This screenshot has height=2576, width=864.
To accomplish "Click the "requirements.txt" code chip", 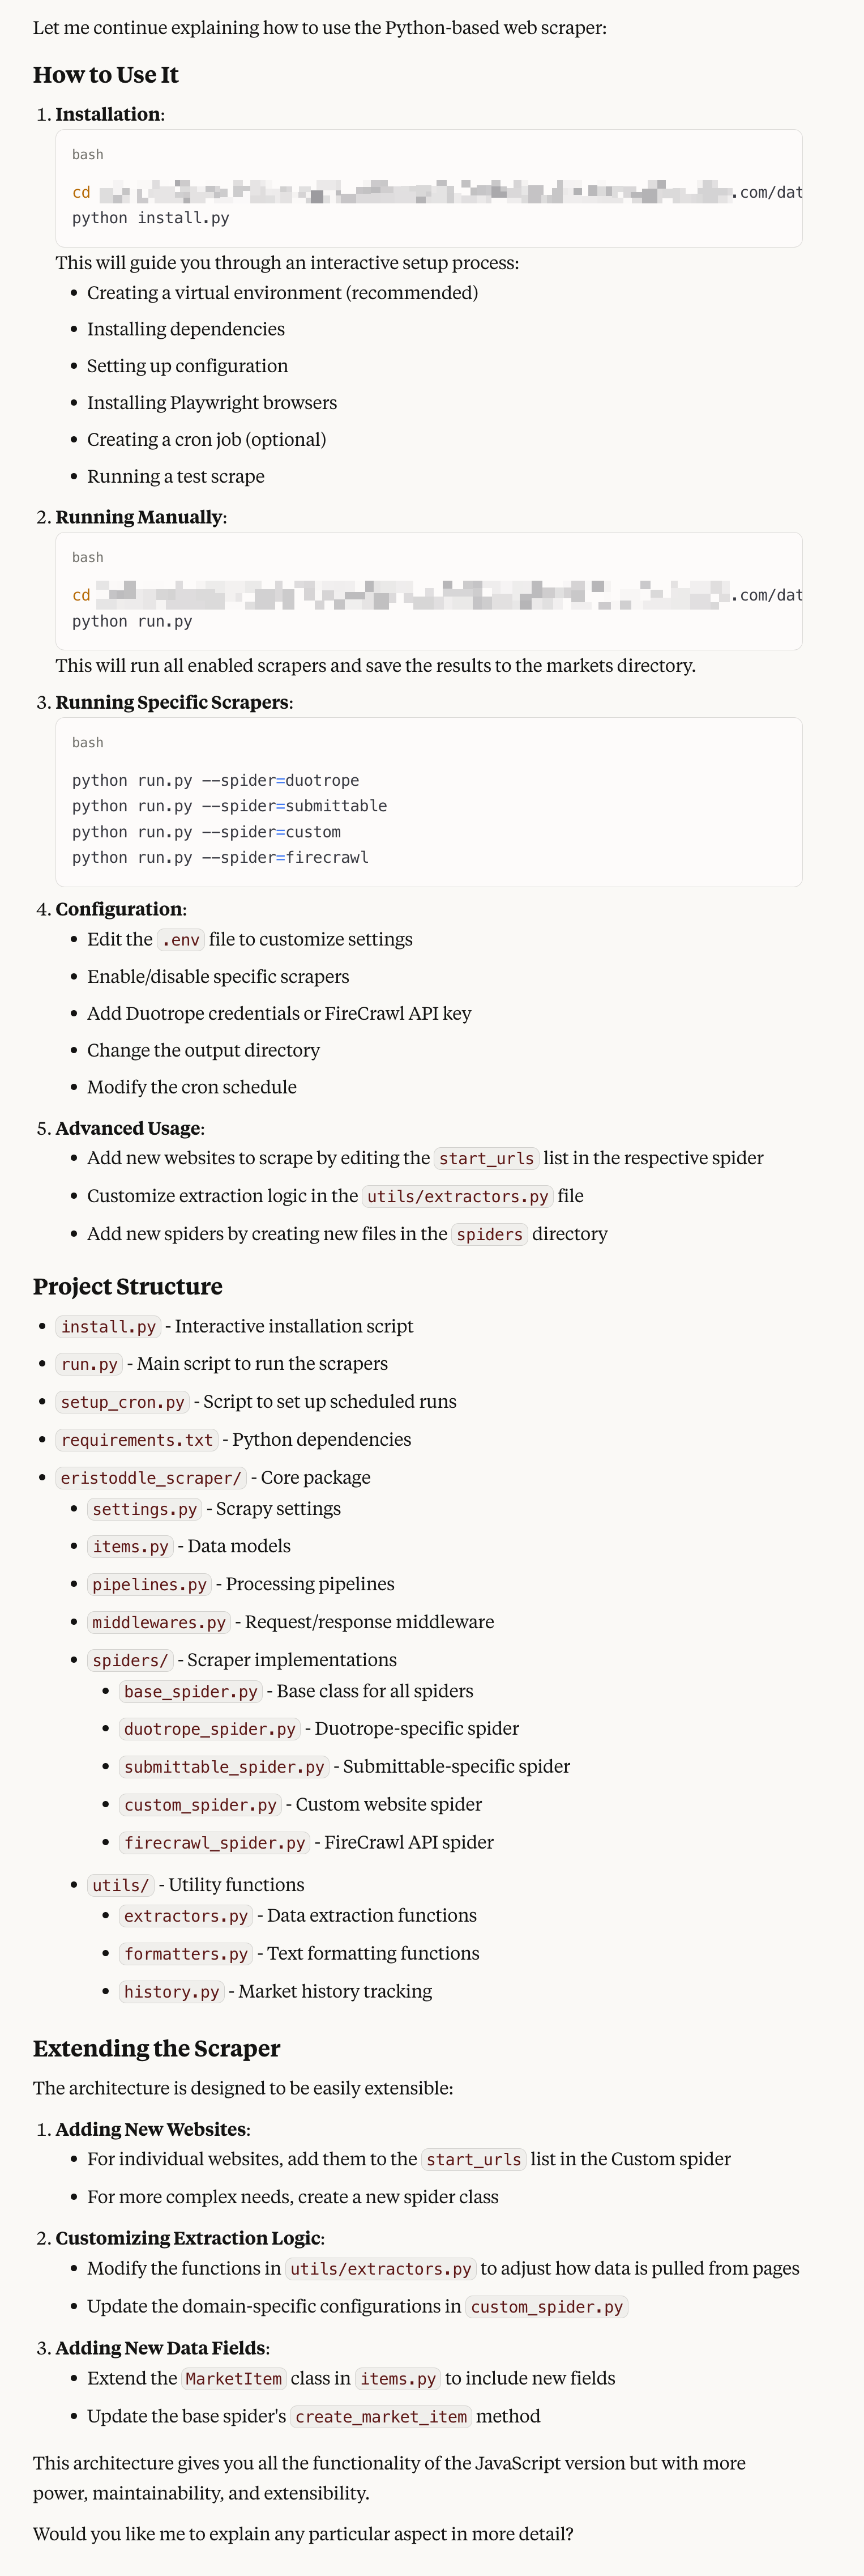I will click(137, 1441).
